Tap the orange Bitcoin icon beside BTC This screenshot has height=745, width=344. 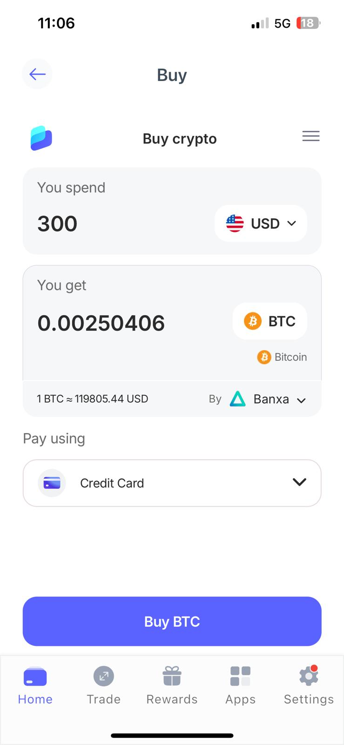pos(253,321)
